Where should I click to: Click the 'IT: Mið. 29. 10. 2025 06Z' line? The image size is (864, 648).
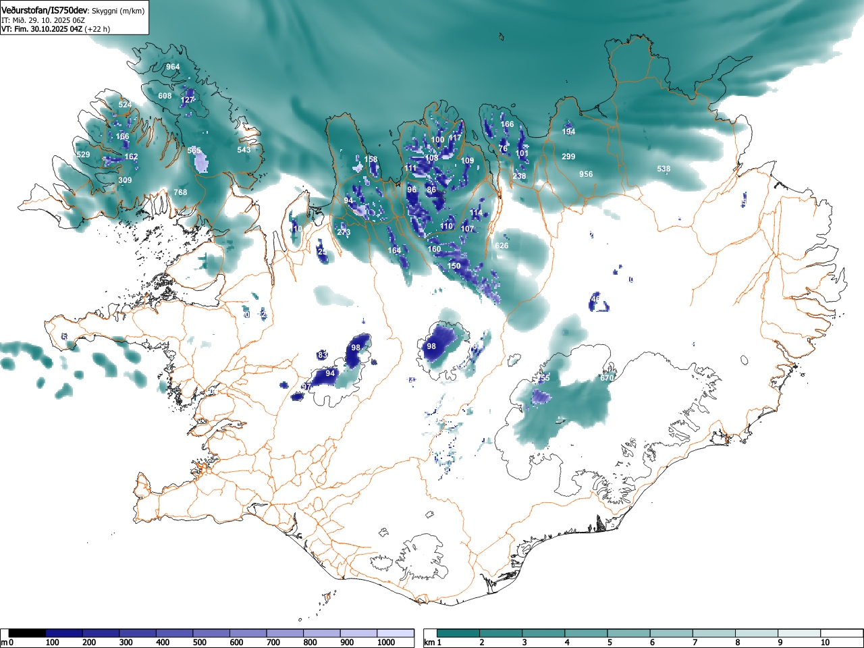tap(43, 20)
